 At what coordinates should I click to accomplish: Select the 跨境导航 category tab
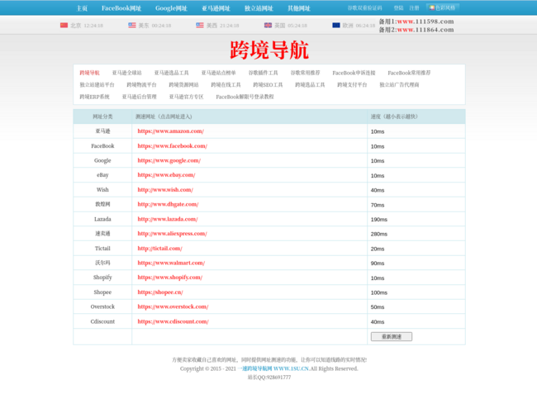coord(89,73)
